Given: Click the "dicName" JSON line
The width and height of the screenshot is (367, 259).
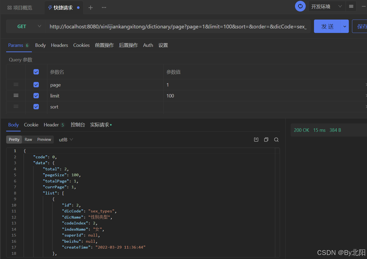Looking at the screenshot, I should point(87,217).
